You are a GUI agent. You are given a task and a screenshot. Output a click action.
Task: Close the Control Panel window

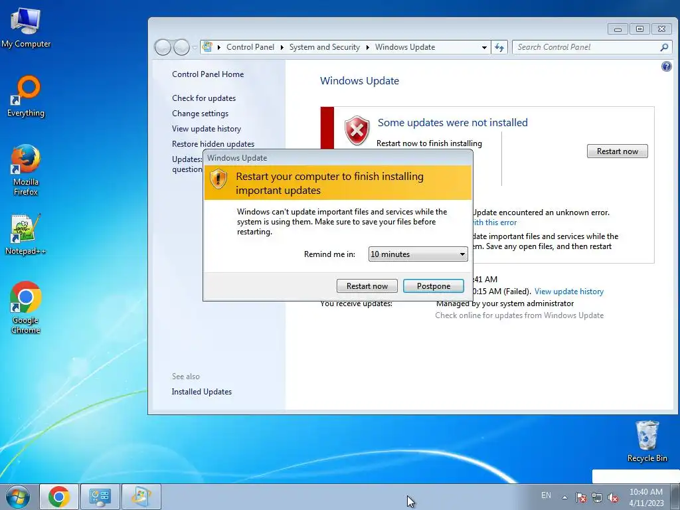point(661,29)
